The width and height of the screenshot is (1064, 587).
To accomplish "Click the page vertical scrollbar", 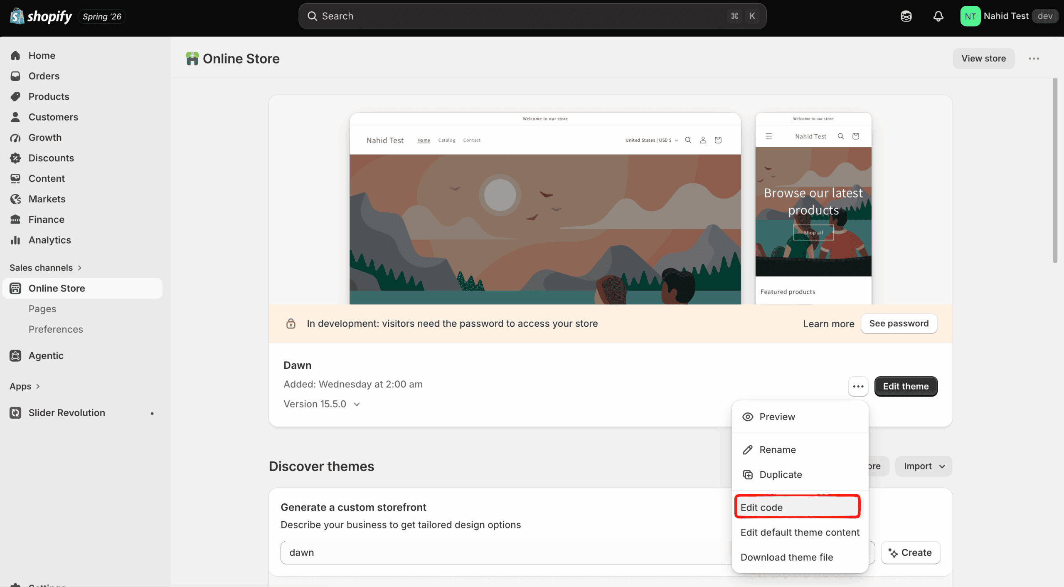I will pos(1054,170).
